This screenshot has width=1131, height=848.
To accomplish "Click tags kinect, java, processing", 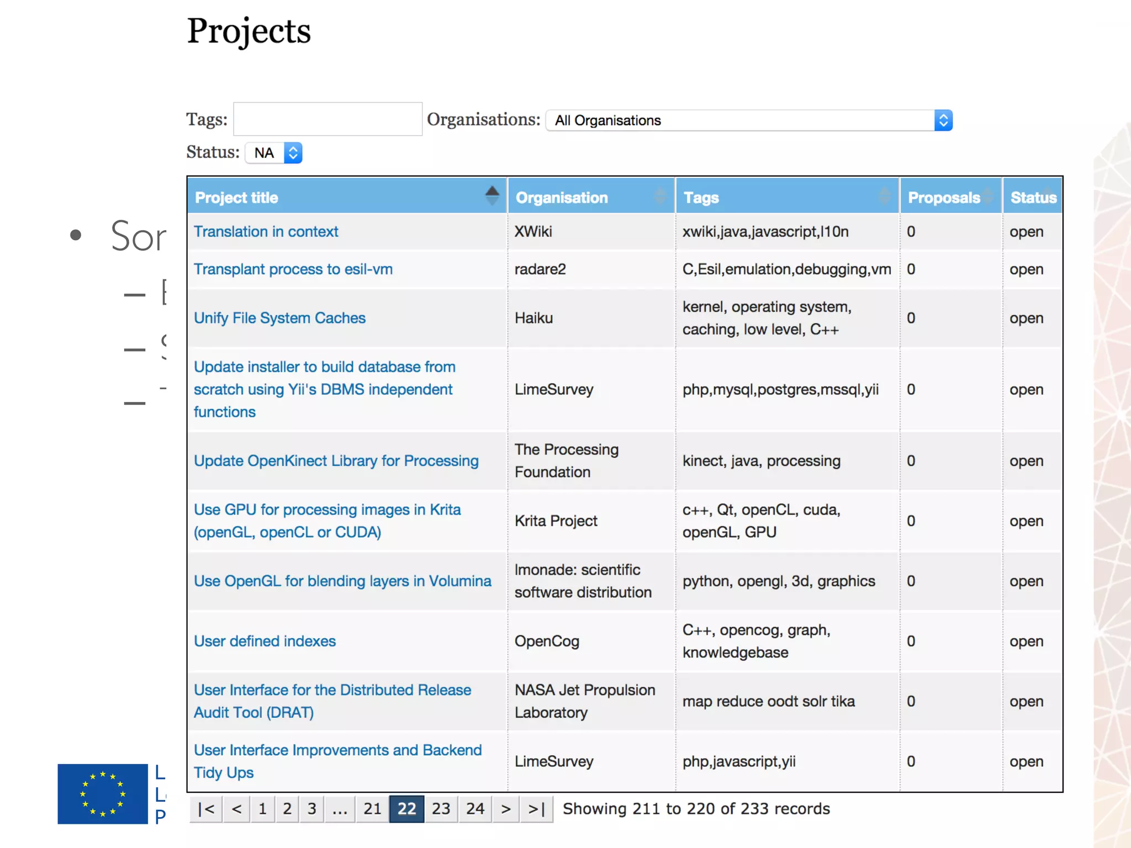I will [762, 460].
